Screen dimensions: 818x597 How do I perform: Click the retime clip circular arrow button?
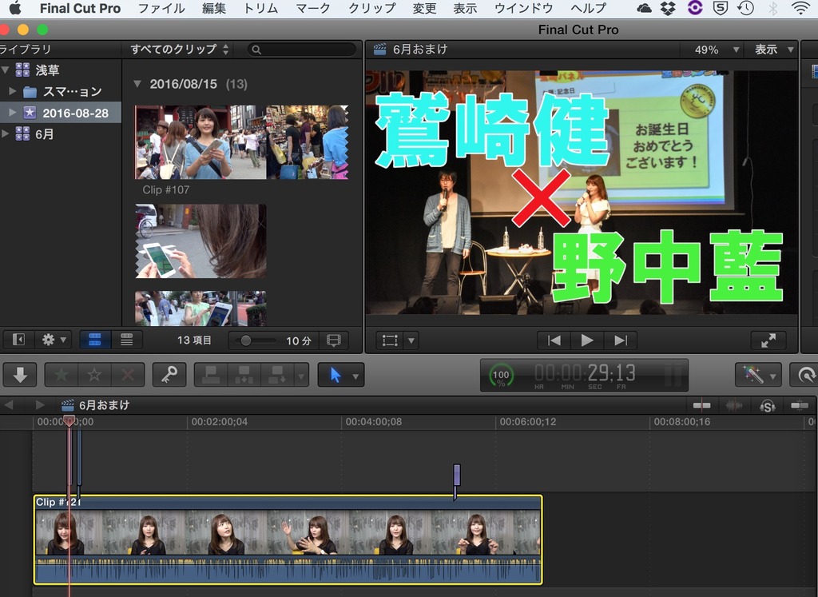pyautogui.click(x=805, y=375)
